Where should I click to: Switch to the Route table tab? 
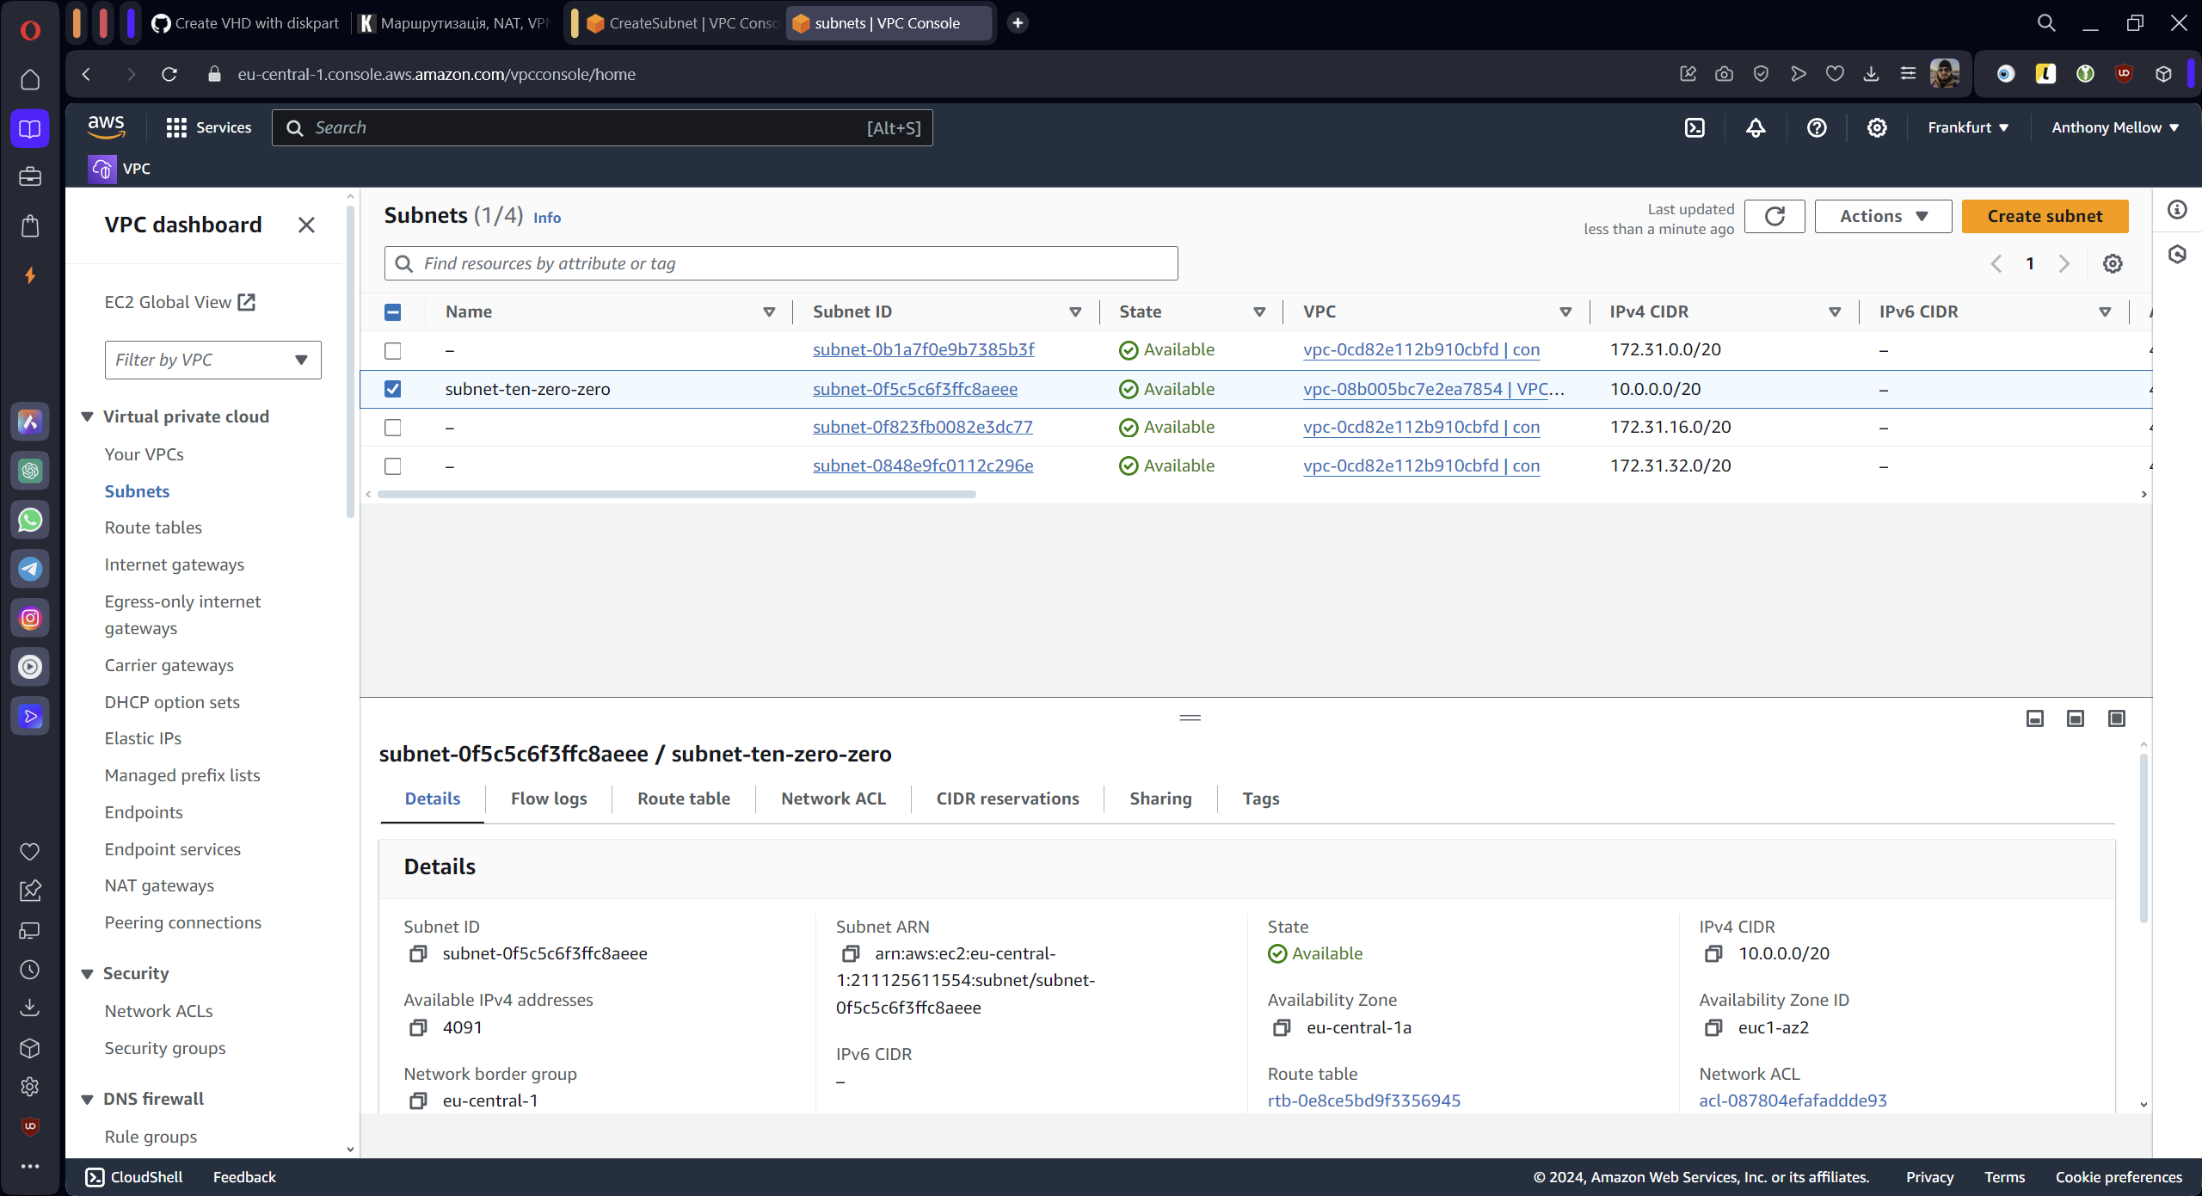click(683, 798)
